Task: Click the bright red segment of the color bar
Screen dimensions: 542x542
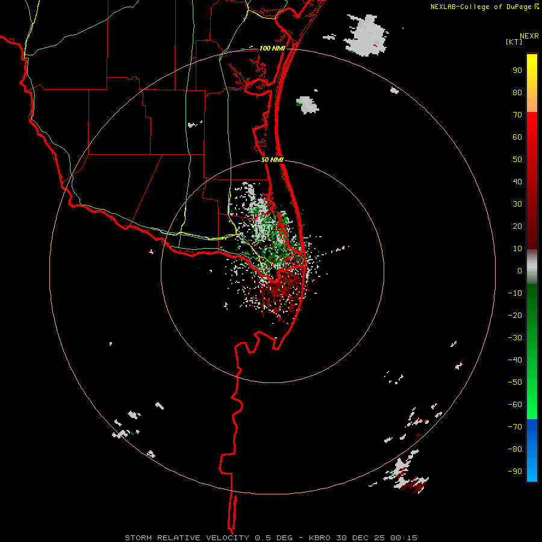Action: 532,126
